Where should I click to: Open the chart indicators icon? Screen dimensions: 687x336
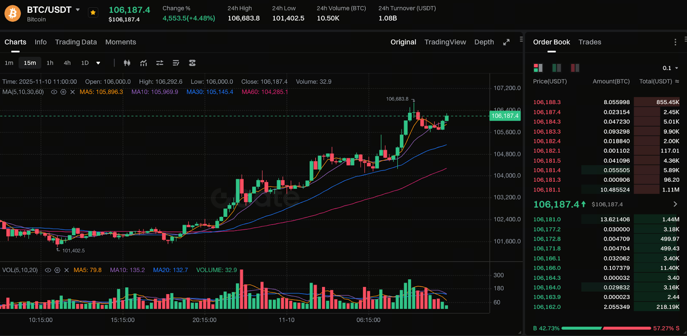(x=143, y=63)
